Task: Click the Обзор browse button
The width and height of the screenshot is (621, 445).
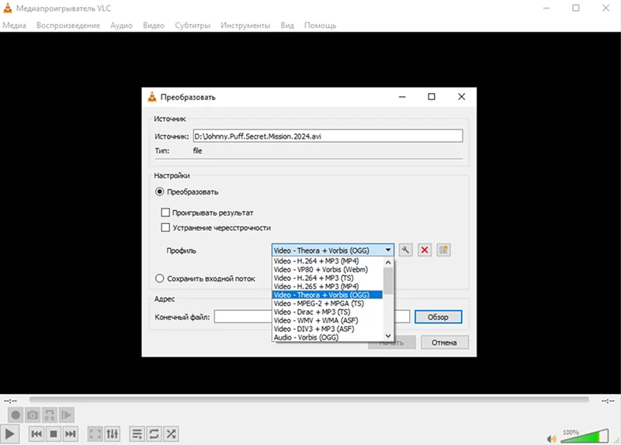Action: point(438,317)
